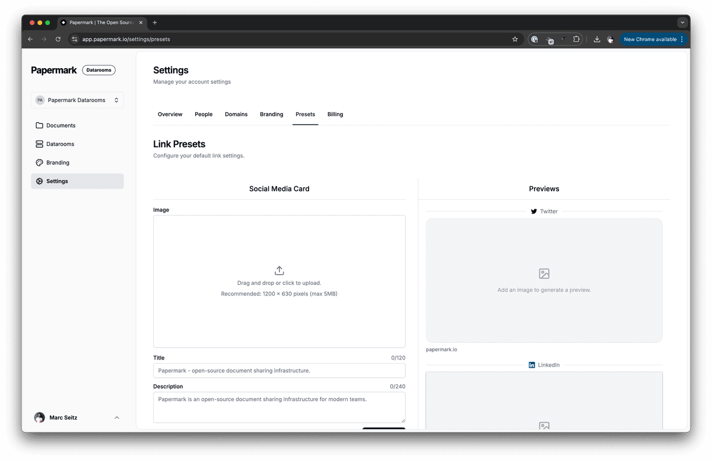
Task: Bookmark this page with the star icon
Action: coord(515,39)
